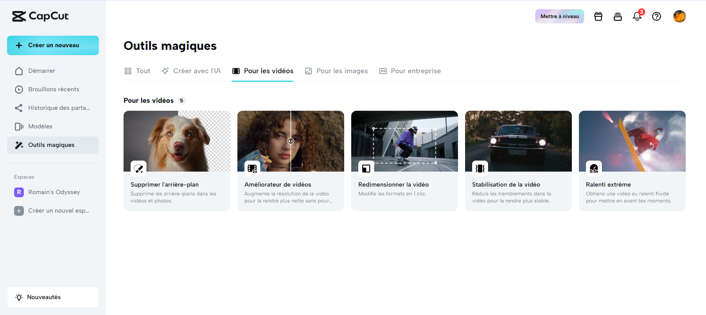Click the ad icon on Pour entreprise

[383, 71]
